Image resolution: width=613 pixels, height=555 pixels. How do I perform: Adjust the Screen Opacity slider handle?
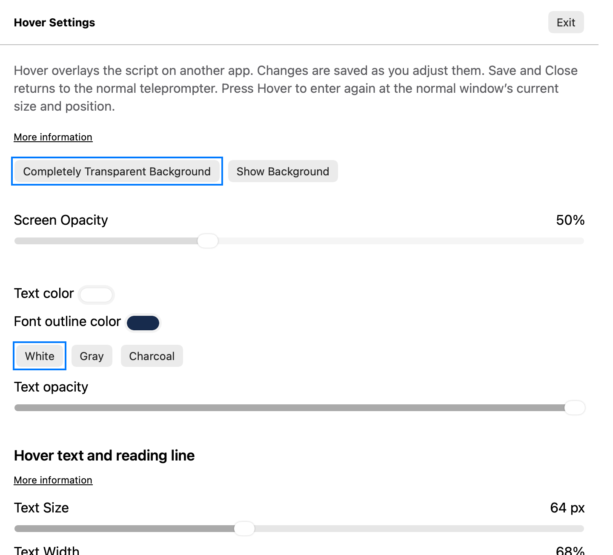pyautogui.click(x=208, y=241)
